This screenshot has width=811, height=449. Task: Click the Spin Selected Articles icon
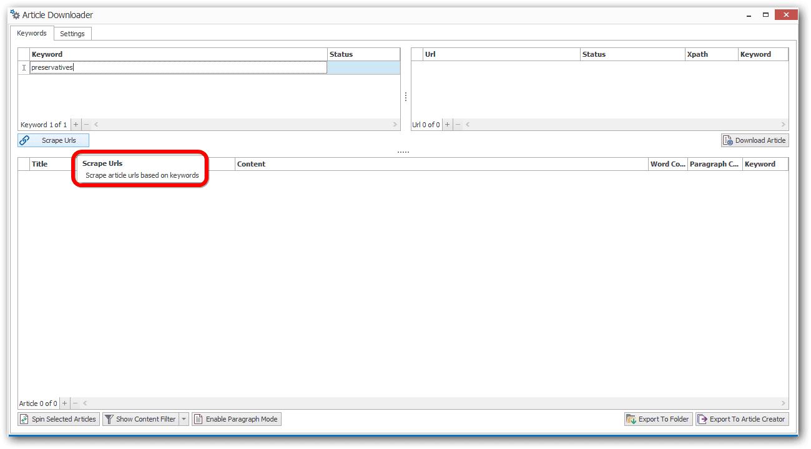tap(24, 419)
